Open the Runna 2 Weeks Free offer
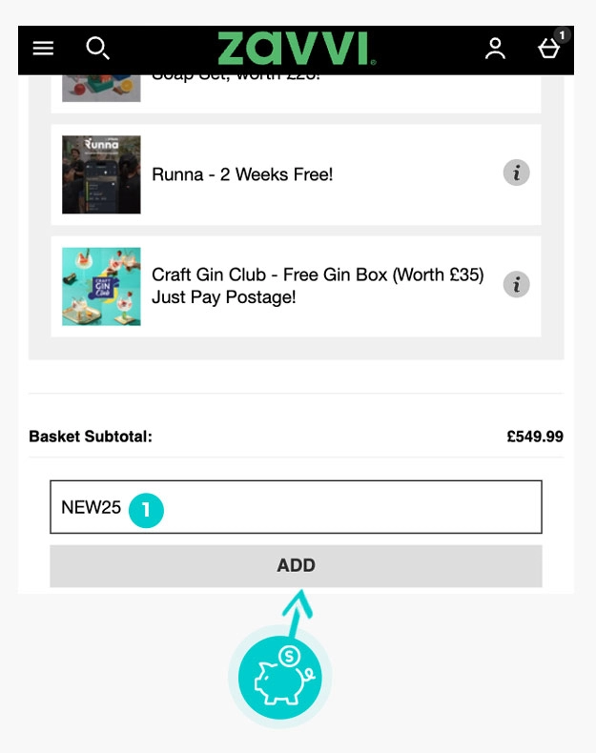 (x=242, y=174)
